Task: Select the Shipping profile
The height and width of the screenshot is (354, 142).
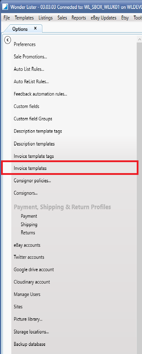Action: [x=29, y=224]
